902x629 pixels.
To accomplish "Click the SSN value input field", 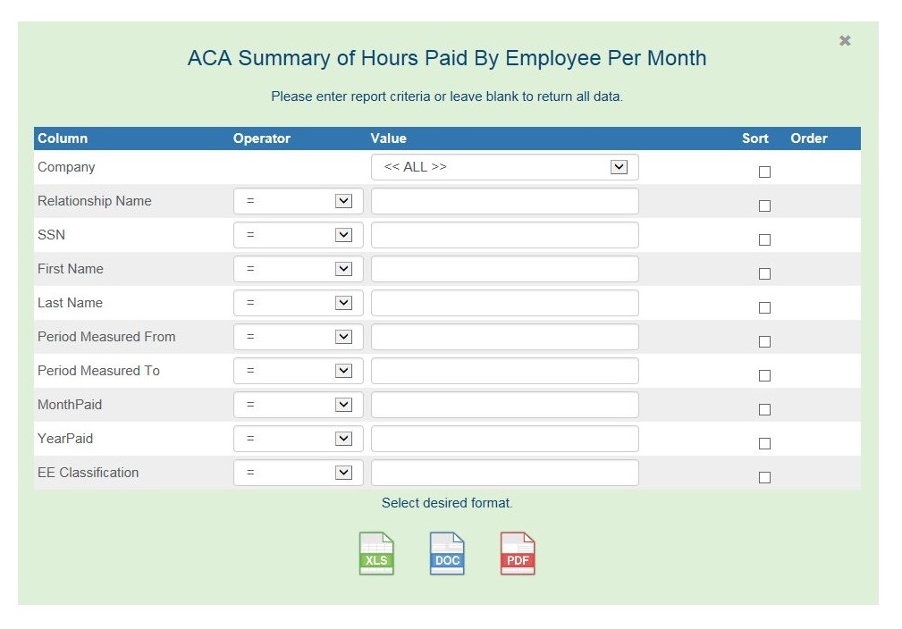I will coord(505,235).
